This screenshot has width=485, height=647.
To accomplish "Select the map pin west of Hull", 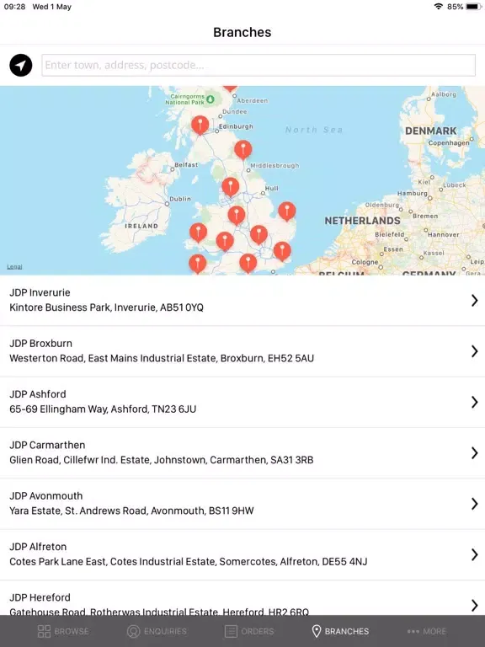I will click(231, 187).
